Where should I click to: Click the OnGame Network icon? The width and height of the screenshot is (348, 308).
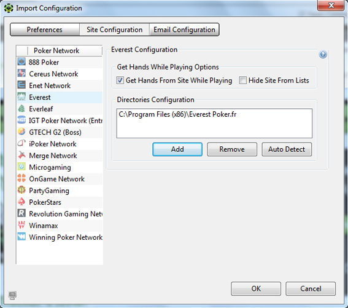21,178
